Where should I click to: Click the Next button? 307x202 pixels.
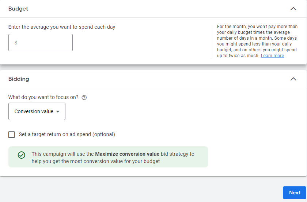click(295, 193)
